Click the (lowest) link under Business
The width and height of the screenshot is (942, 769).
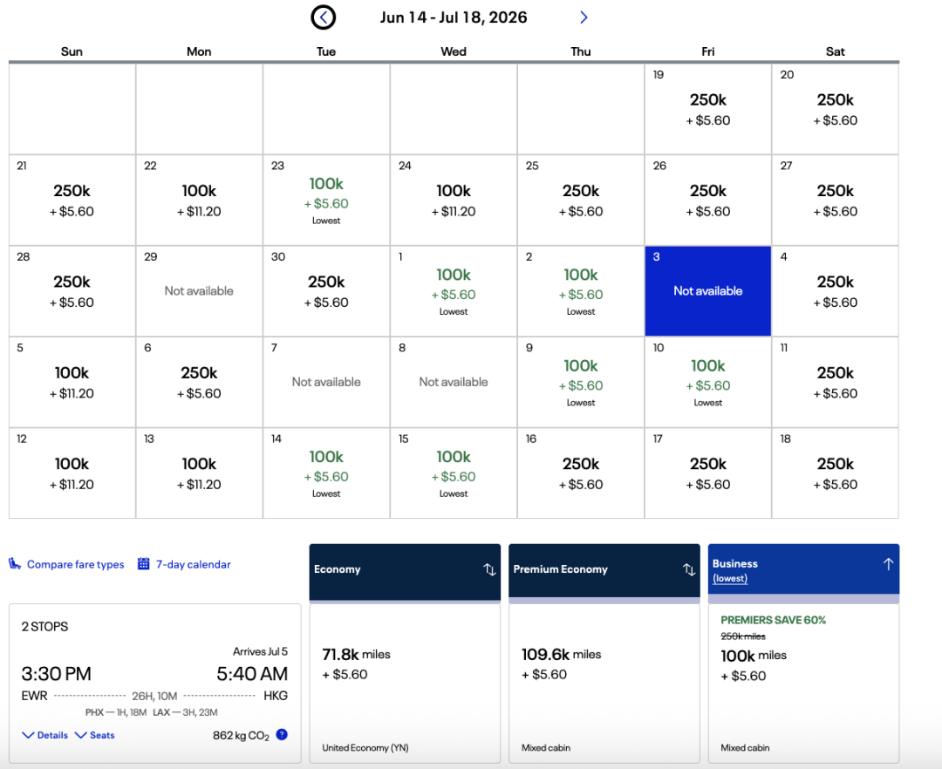(730, 579)
